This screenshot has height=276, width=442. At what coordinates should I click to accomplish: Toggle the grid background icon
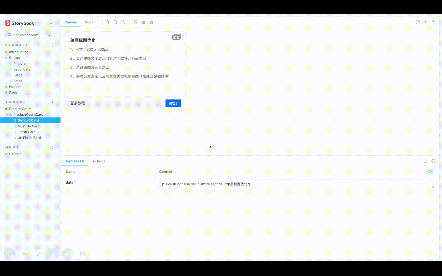(x=143, y=22)
